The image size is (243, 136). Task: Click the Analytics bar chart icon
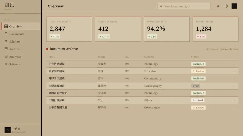[6, 57]
